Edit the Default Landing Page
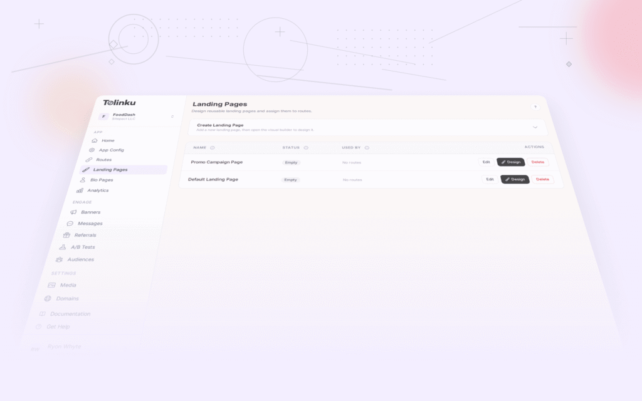Screen dimensions: 642x401 (x=490, y=179)
